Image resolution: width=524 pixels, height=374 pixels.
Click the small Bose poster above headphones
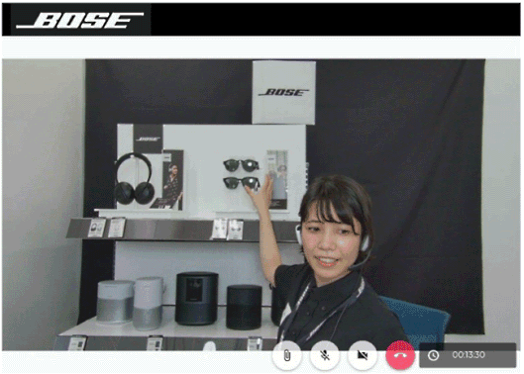pos(148,139)
